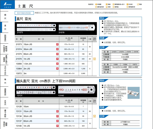153x129 pixels.
Task: Click the red mark icon on row 13131 15cm JIS
Action: click(x=57, y=111)
